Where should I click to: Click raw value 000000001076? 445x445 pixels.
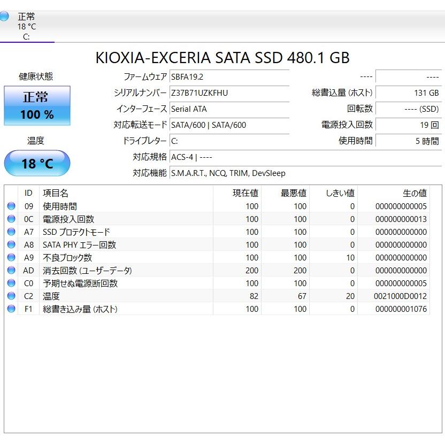tap(401, 309)
